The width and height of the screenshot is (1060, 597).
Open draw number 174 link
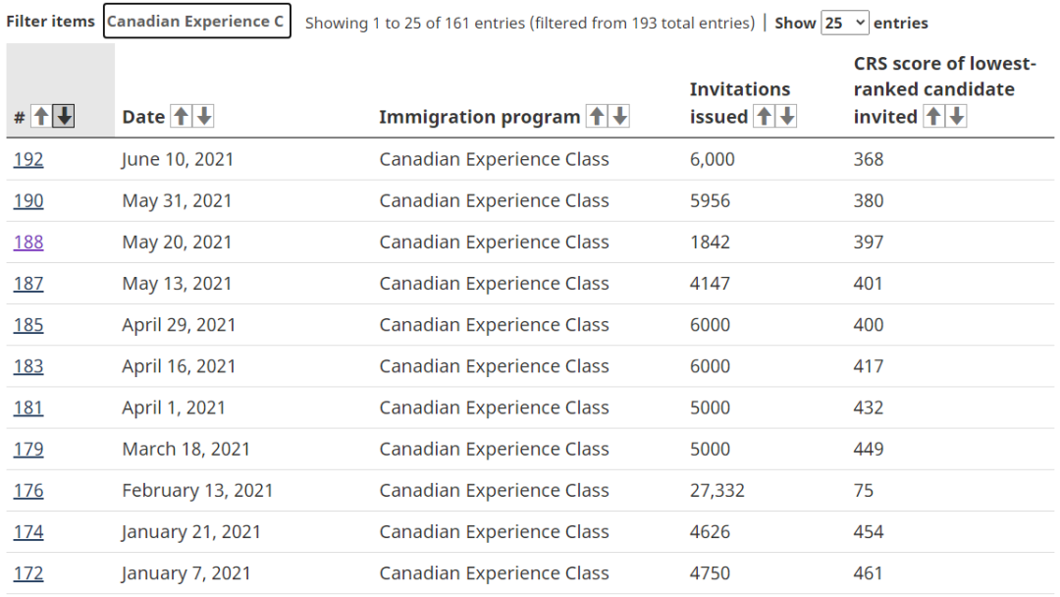point(28,532)
